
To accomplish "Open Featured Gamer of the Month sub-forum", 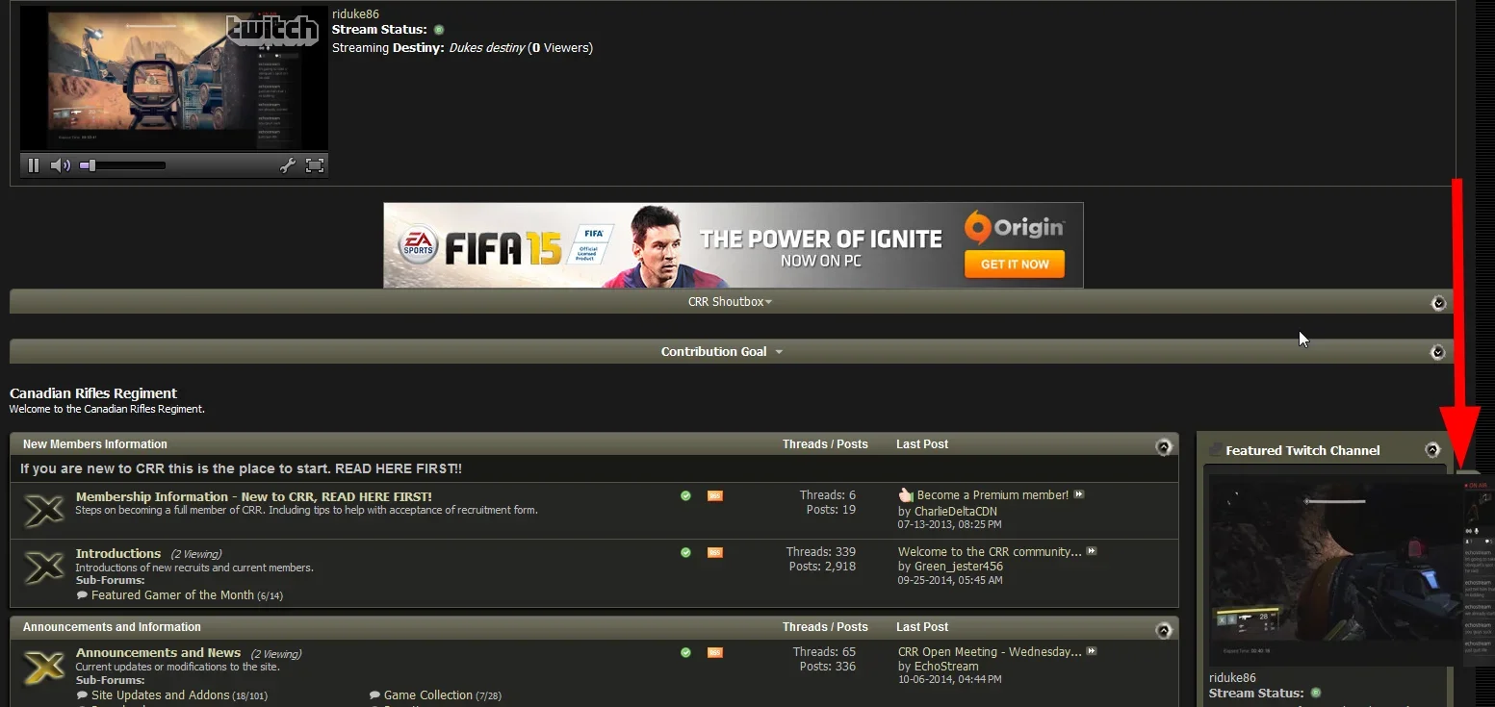I will [x=172, y=595].
